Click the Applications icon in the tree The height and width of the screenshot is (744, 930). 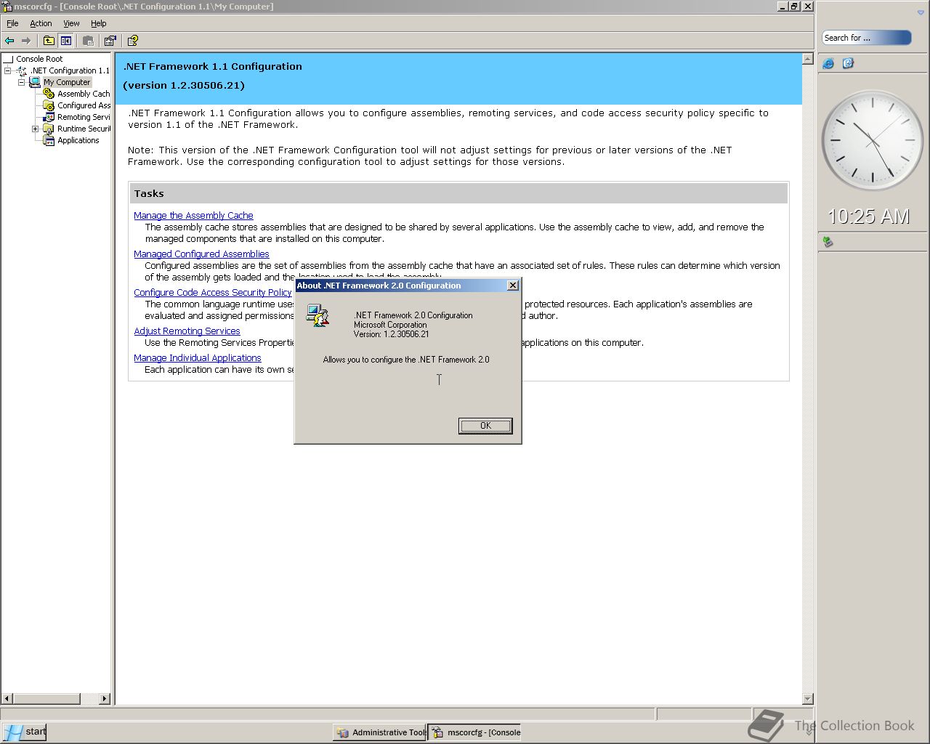click(49, 140)
